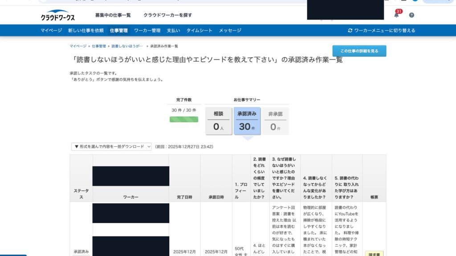Open the 形式を選んで内容を一括ダウンロード dropdown
Viewport: 456px width, 256px height.
111,147
